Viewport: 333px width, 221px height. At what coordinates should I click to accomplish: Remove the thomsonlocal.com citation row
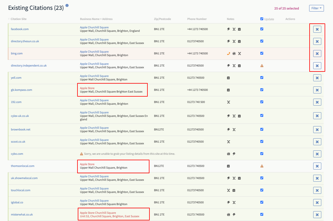click(317, 166)
